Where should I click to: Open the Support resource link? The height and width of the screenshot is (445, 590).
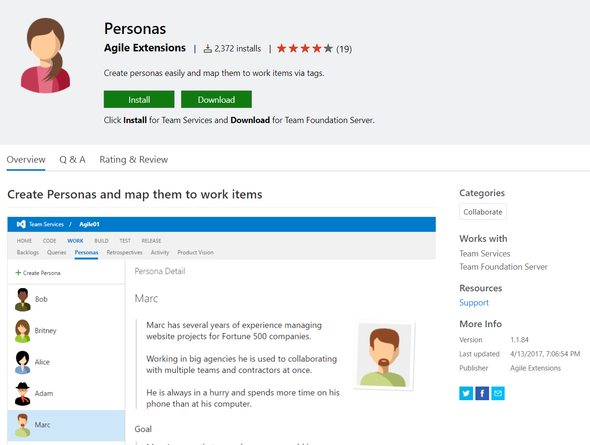point(474,303)
